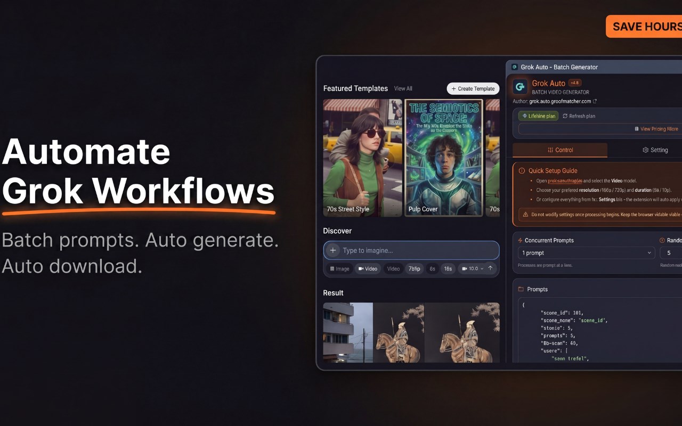Open the 10.0 model dropdown
This screenshot has width=682, height=426.
tap(472, 269)
